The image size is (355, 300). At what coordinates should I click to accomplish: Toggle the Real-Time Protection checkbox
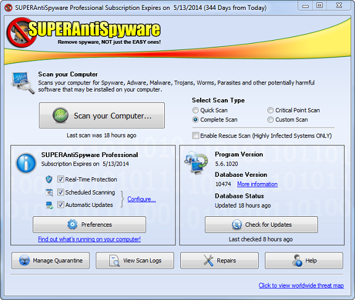tap(61, 179)
